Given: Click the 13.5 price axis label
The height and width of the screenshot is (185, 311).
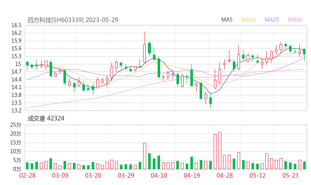Looking at the screenshot, I should pos(16,103).
